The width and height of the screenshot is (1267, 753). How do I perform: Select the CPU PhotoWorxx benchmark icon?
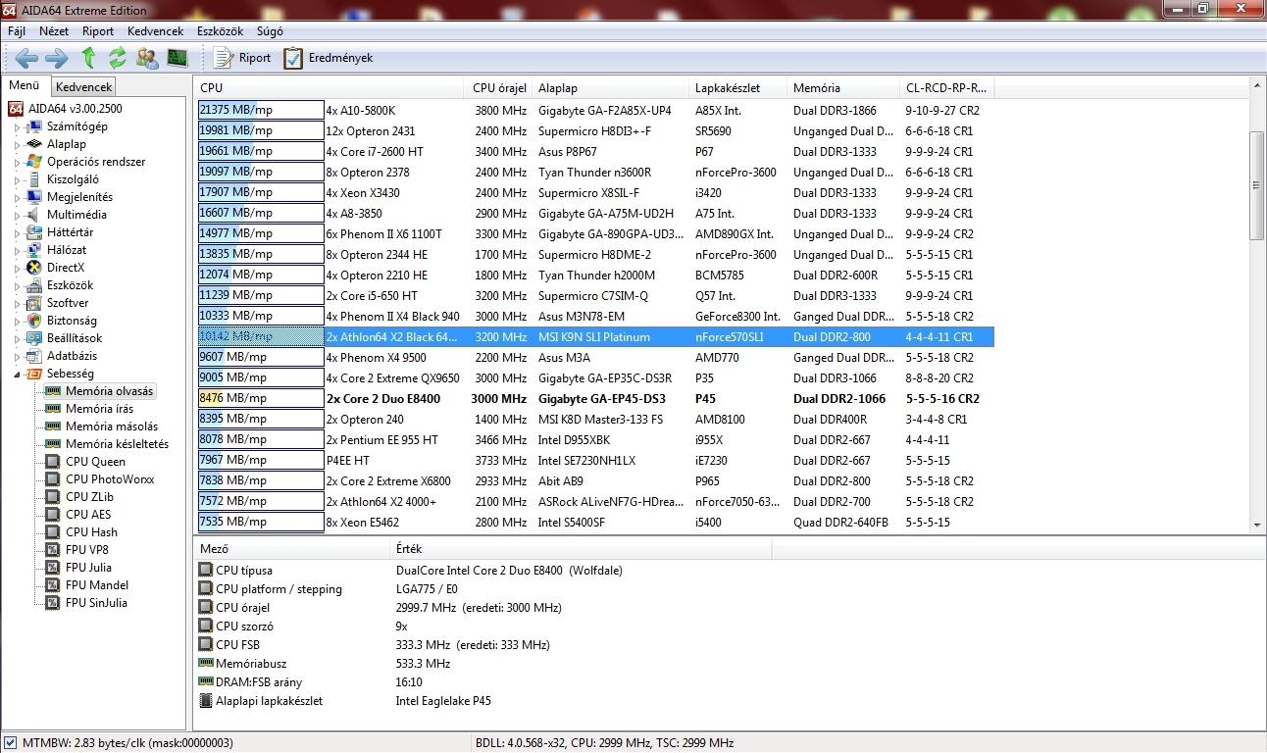pos(53,479)
